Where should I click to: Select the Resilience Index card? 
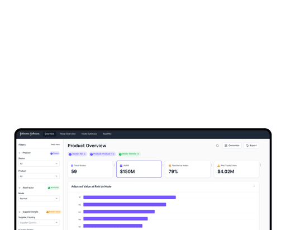point(188,169)
